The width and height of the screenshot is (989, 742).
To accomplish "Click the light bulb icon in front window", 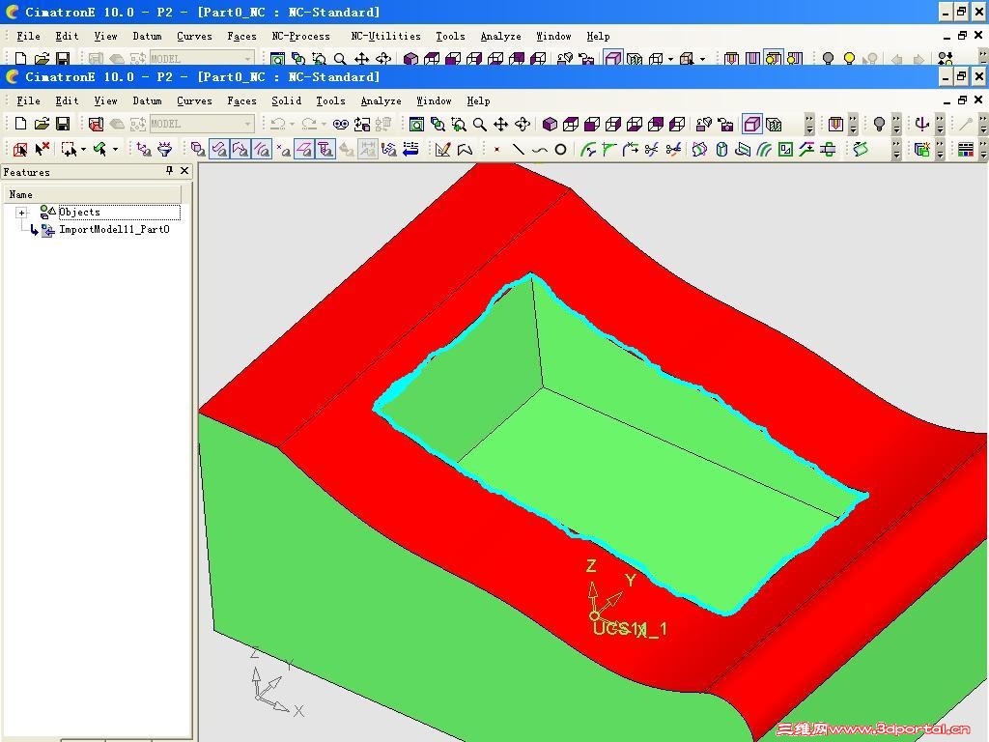I will [x=879, y=125].
